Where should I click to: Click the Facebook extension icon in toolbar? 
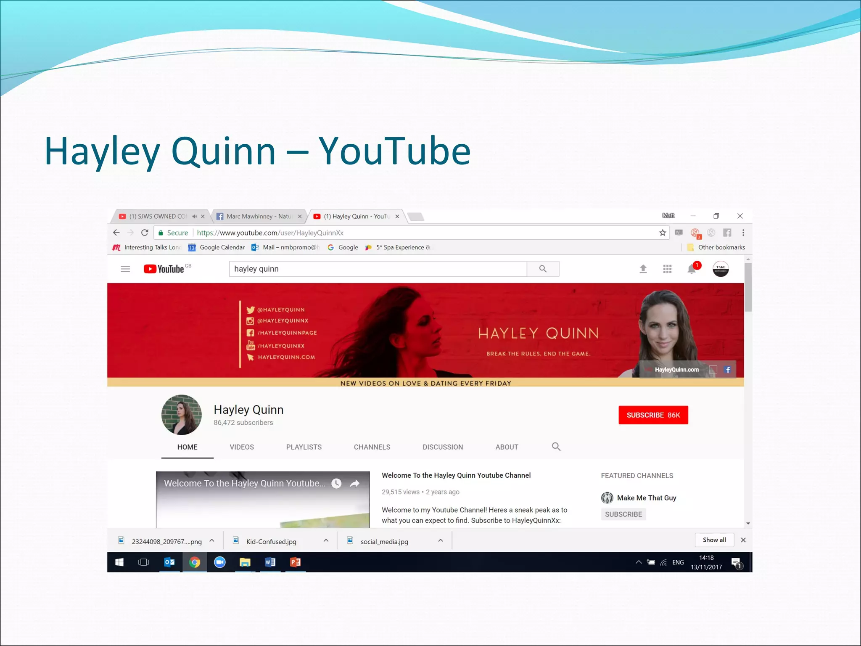point(727,233)
